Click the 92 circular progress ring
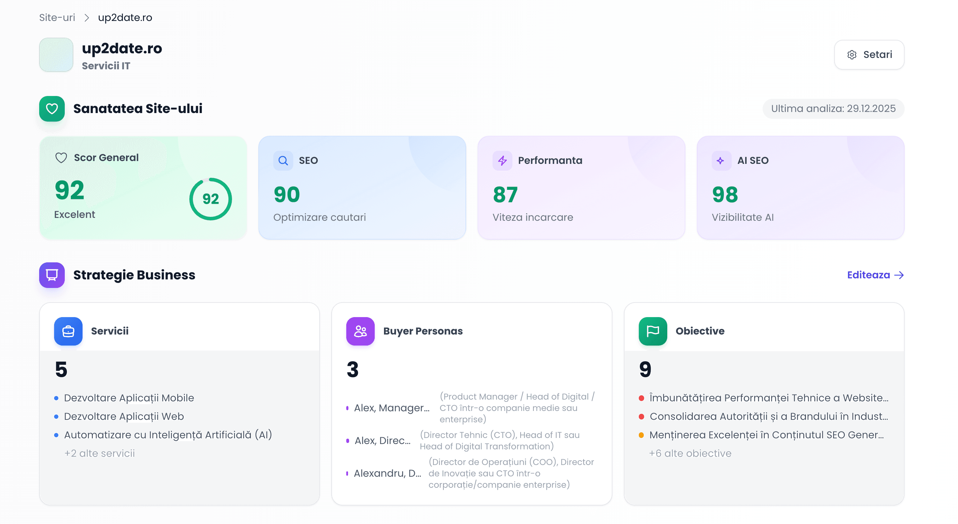958x524 pixels. pyautogui.click(x=210, y=199)
